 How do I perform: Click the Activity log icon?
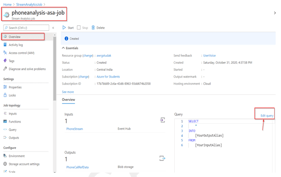tap(5, 45)
